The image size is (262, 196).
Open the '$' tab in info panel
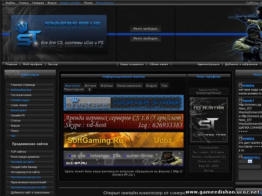[89, 89]
